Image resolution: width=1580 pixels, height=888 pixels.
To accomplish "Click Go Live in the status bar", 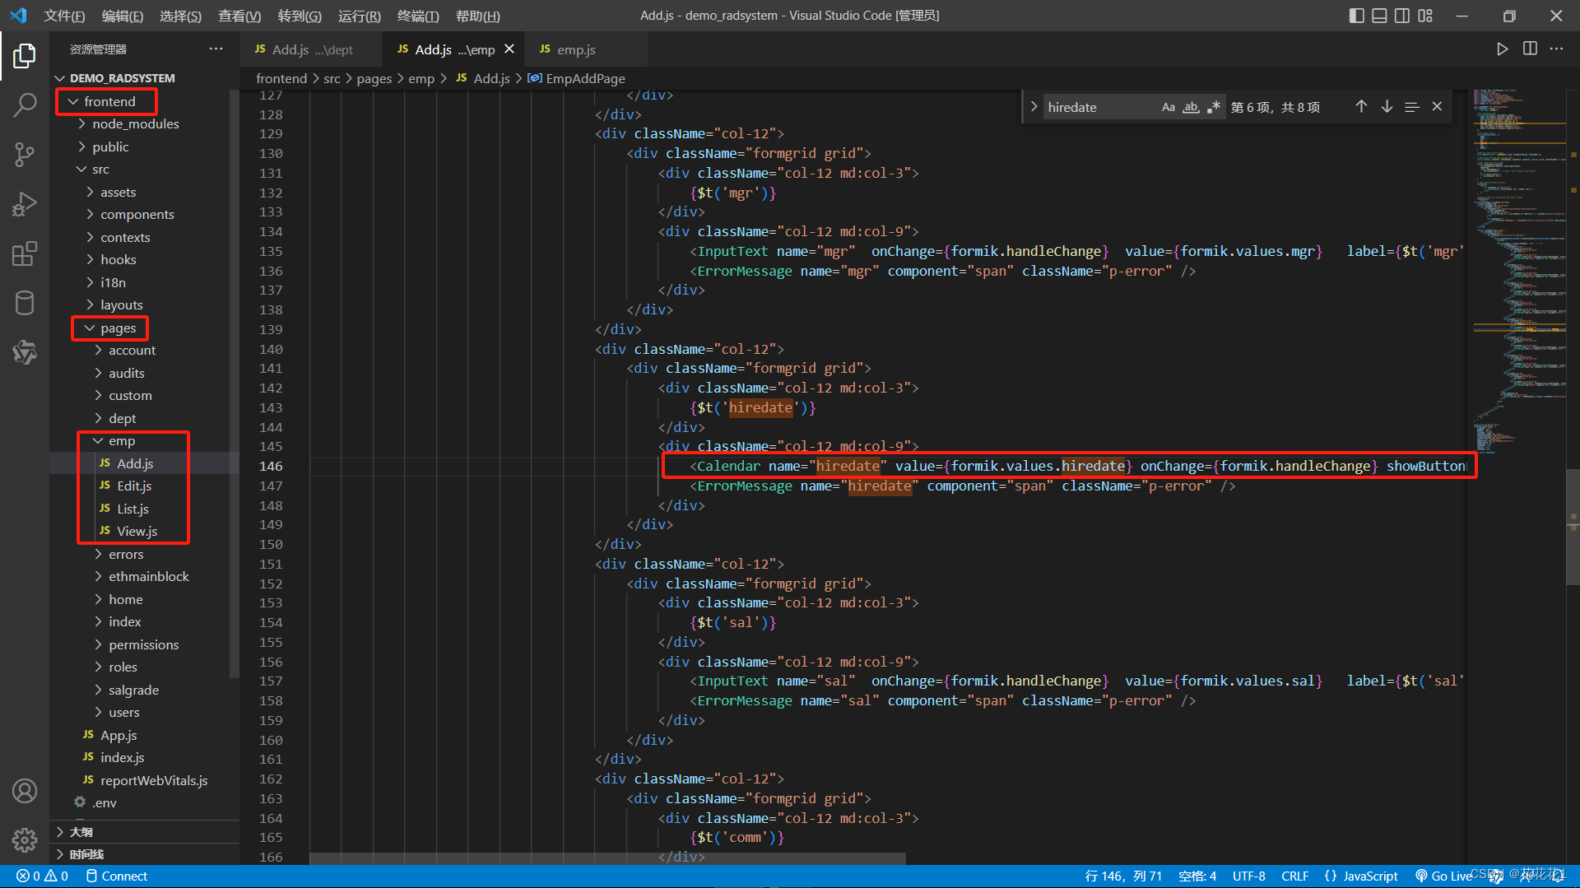I will click(1443, 876).
